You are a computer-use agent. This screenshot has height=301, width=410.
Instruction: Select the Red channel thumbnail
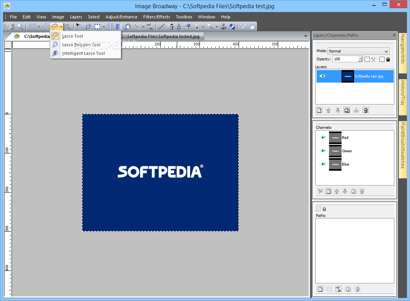click(335, 137)
